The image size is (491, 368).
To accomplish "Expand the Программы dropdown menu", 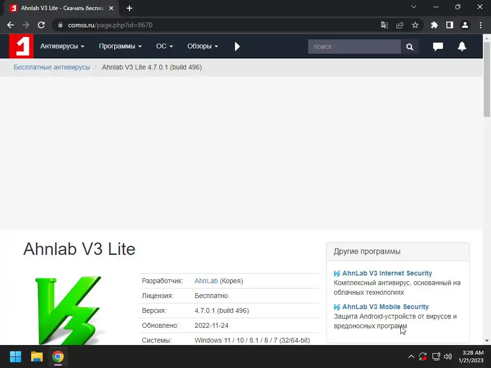I will (x=120, y=46).
